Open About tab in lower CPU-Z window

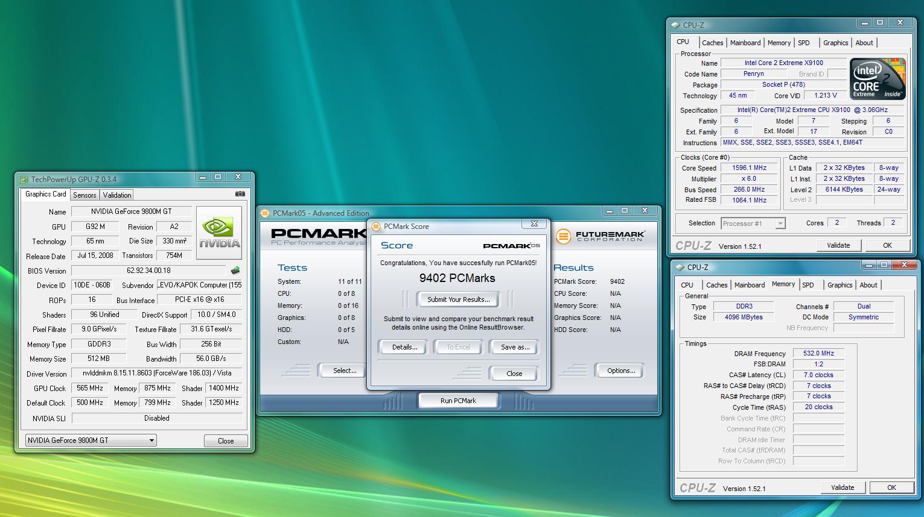point(868,285)
